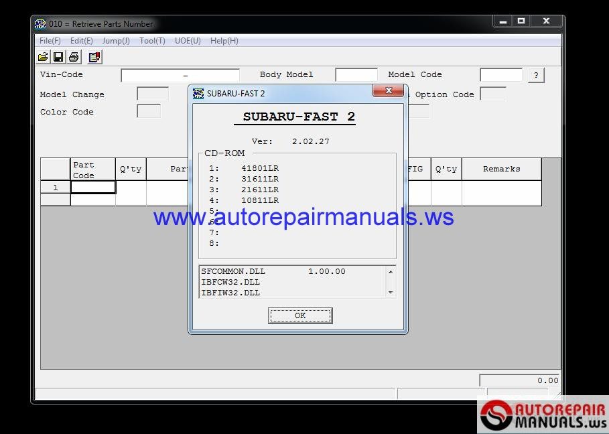Click CD-ROM entry 10811LR

click(x=260, y=200)
